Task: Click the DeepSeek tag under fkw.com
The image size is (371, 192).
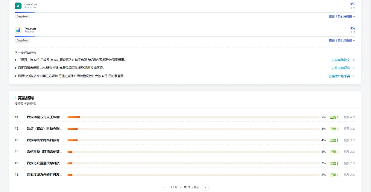Action: coord(22,41)
